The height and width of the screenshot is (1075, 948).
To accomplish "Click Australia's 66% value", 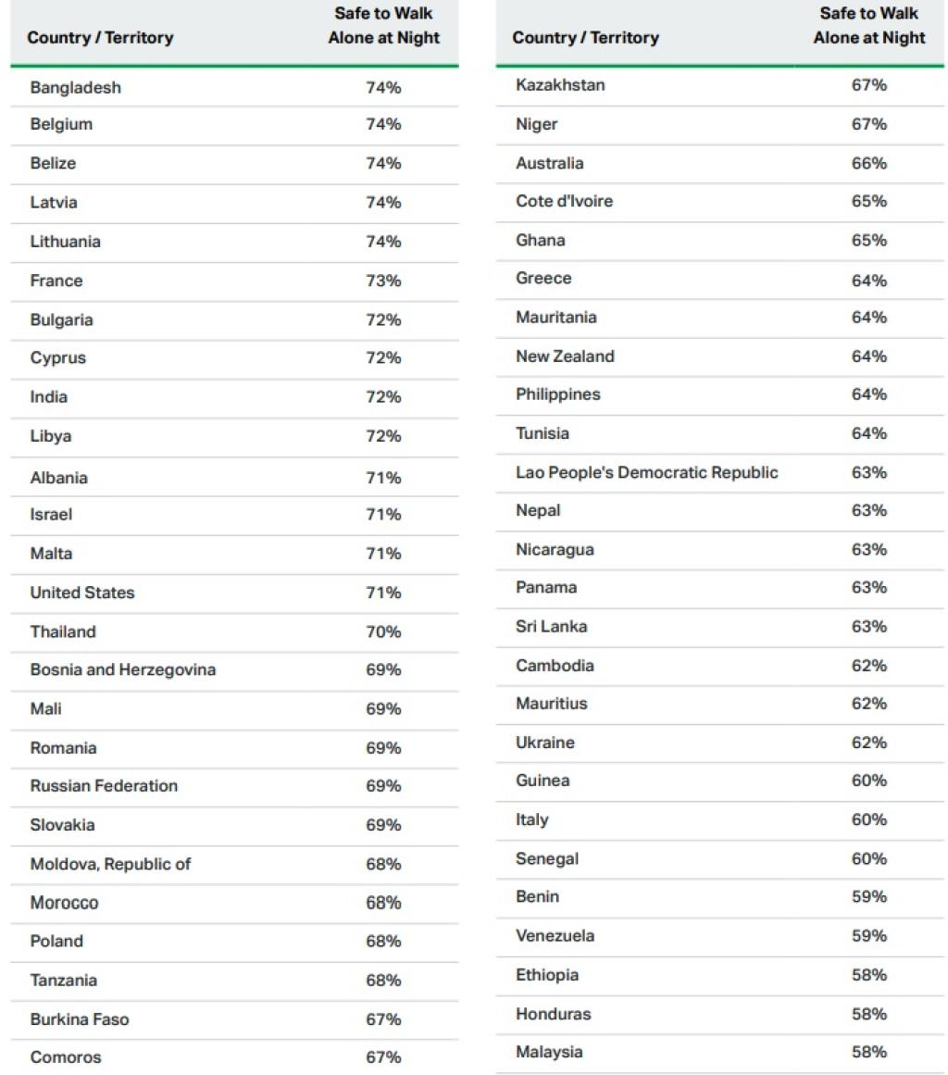I will point(868,163).
